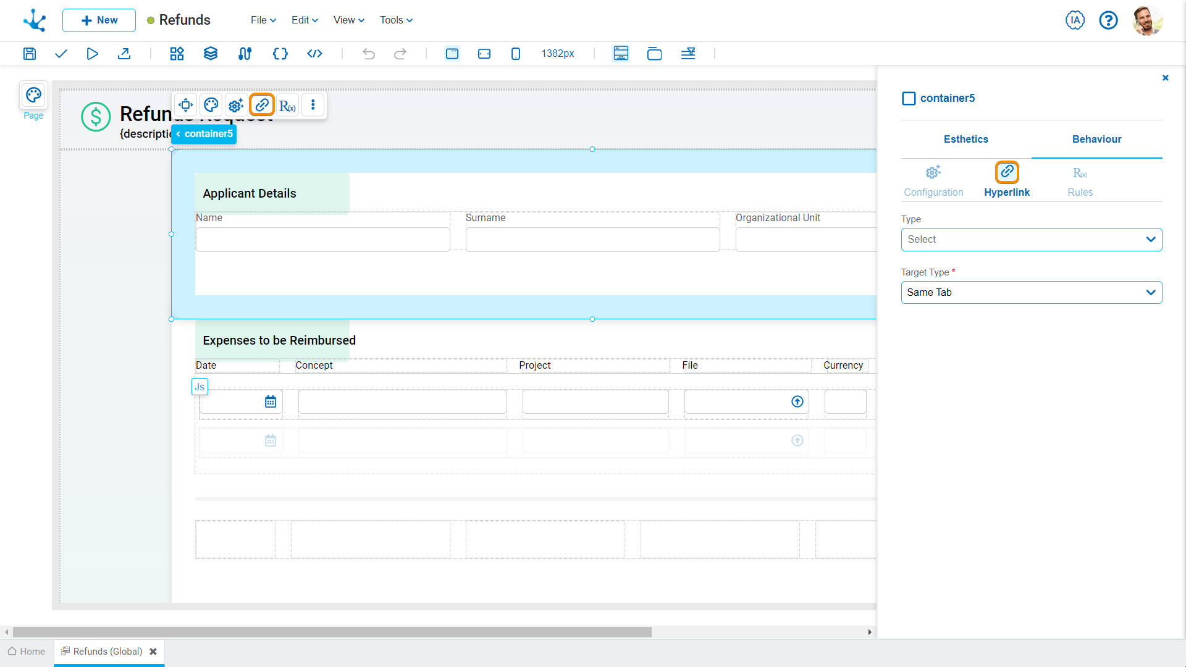Click the Code view icon in toolbar
This screenshot has width=1186, height=667.
[314, 54]
